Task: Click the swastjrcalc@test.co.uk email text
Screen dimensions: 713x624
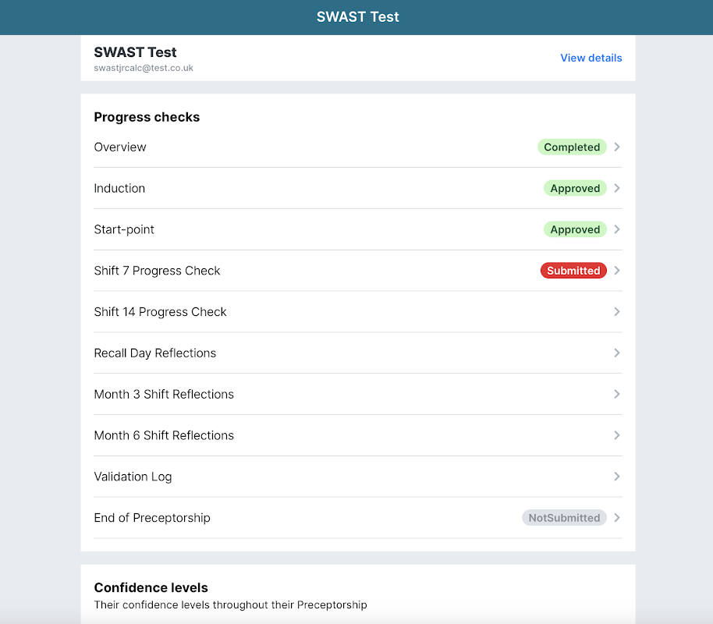Action: click(144, 68)
